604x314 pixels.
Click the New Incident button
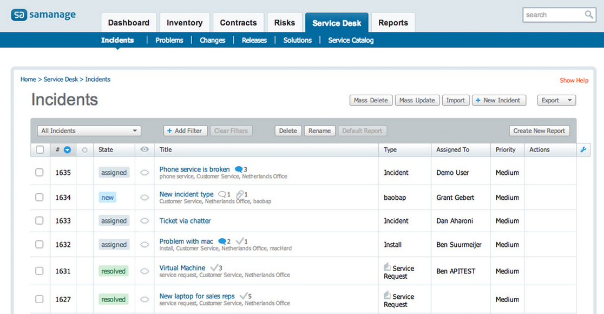click(x=498, y=100)
